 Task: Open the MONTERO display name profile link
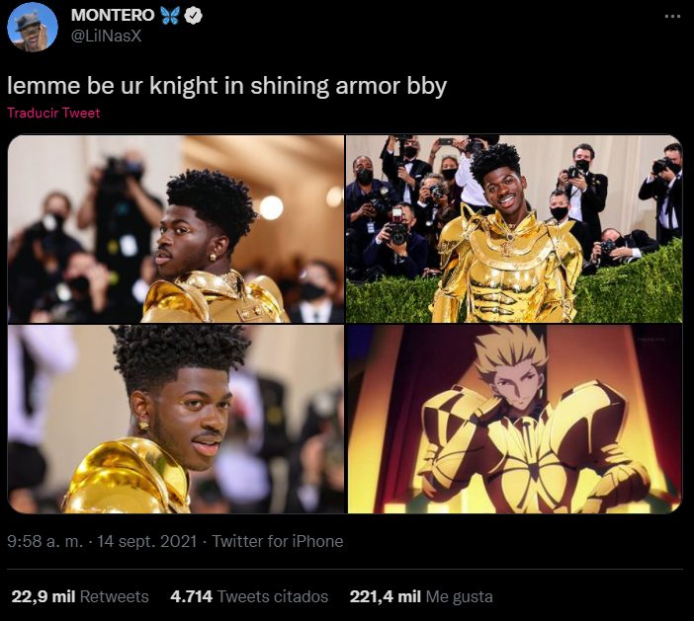(x=112, y=17)
